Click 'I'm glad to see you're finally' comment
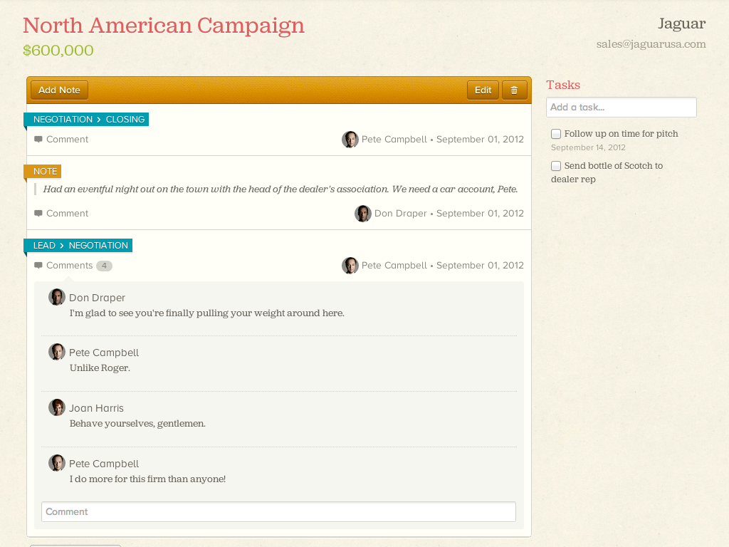This screenshot has width=729, height=547. (207, 313)
